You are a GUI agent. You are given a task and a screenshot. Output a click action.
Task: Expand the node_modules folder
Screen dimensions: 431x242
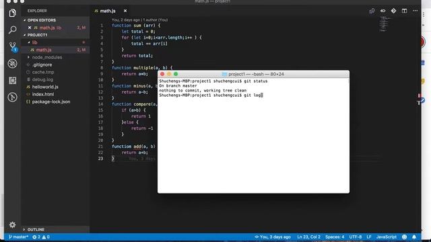(x=47, y=57)
